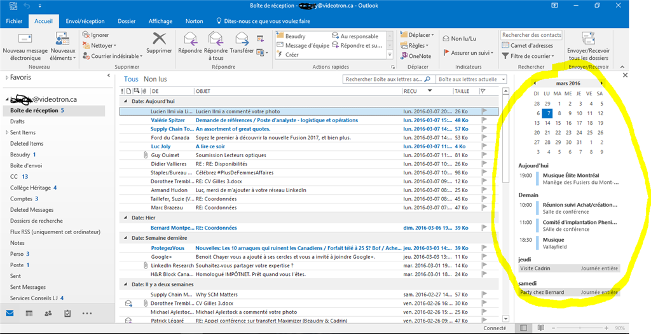Choose the Au responsable quick action
Screen dimensions: 651x334
355,36
